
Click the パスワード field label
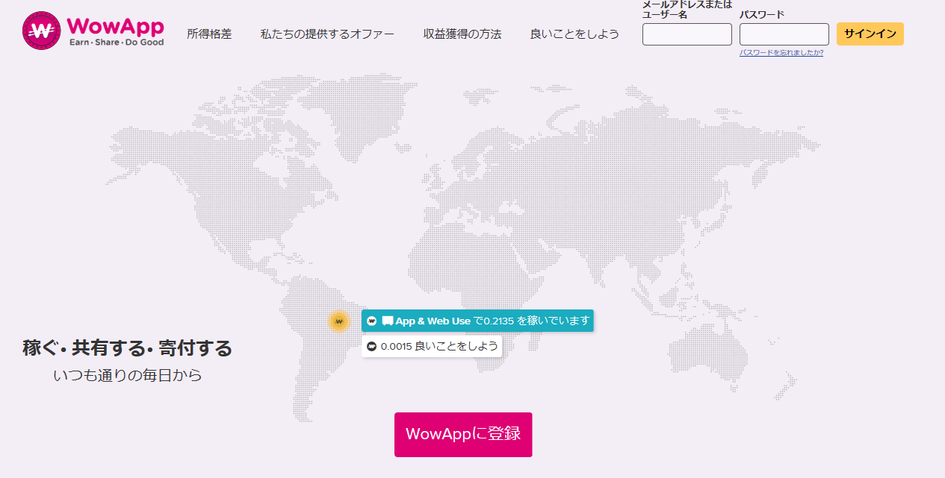[x=762, y=14]
